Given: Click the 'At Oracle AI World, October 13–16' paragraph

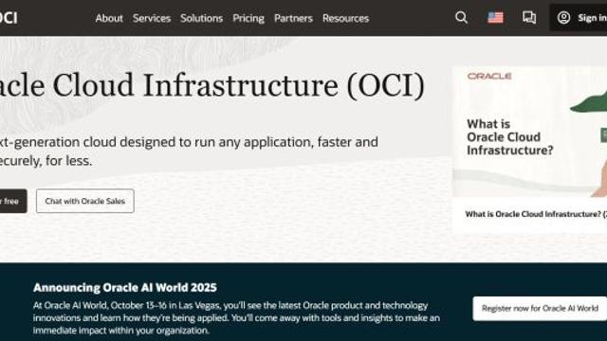Looking at the screenshot, I should pos(236,318).
